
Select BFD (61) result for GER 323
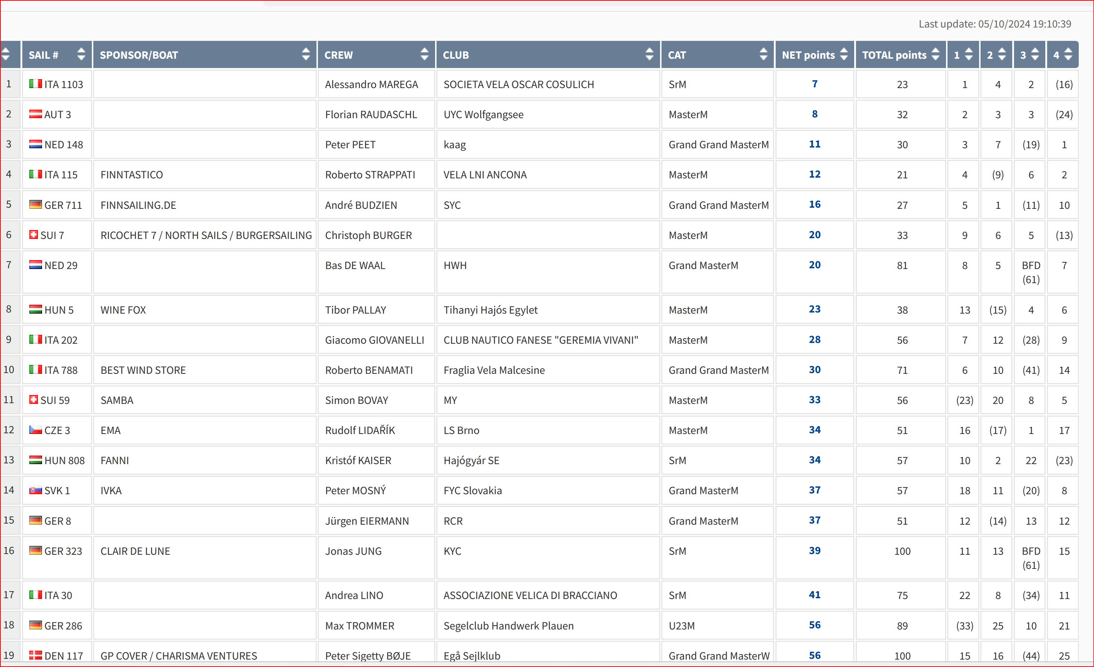pos(1030,558)
